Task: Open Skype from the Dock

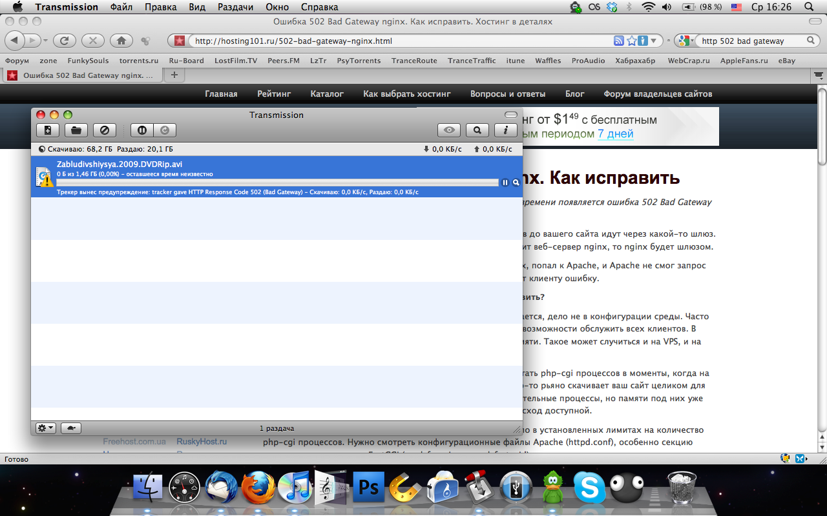Action: (590, 487)
